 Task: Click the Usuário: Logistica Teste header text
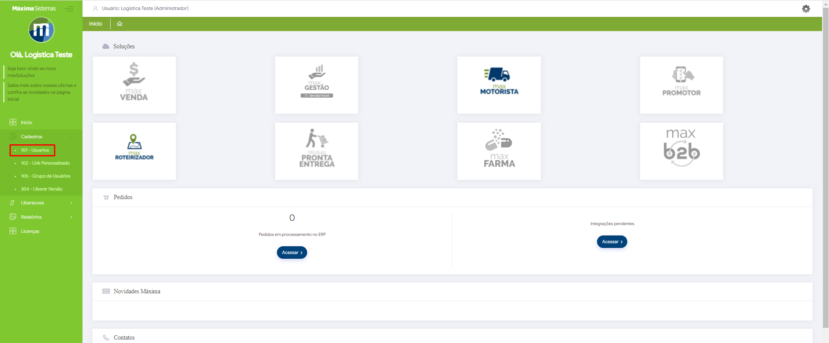(145, 8)
